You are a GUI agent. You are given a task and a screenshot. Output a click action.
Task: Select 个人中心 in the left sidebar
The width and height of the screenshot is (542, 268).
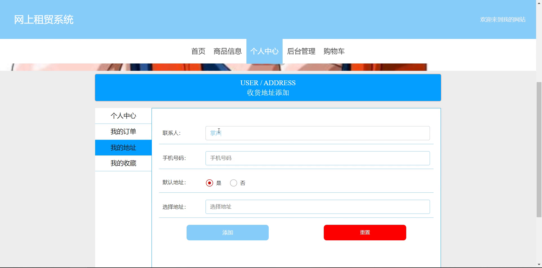(123, 116)
